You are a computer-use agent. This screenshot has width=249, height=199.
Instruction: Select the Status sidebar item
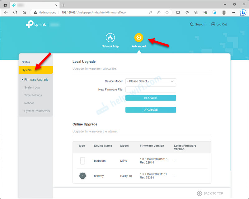[26, 62]
